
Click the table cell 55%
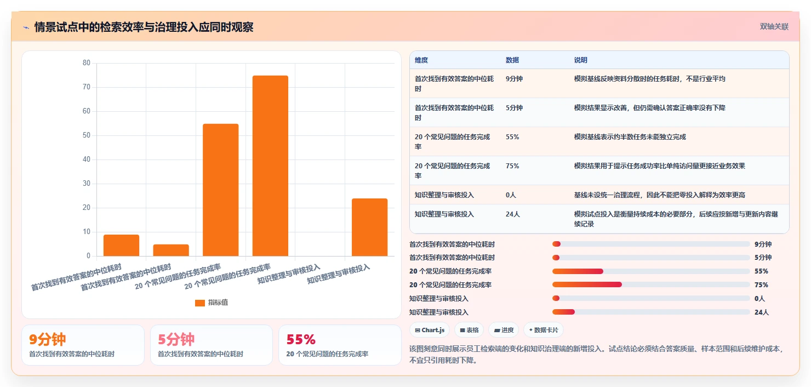512,137
